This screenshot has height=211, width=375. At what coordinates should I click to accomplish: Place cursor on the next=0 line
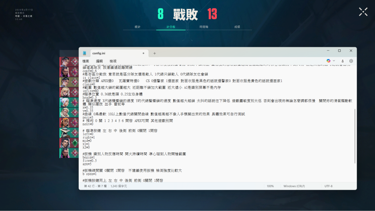coord(88,124)
